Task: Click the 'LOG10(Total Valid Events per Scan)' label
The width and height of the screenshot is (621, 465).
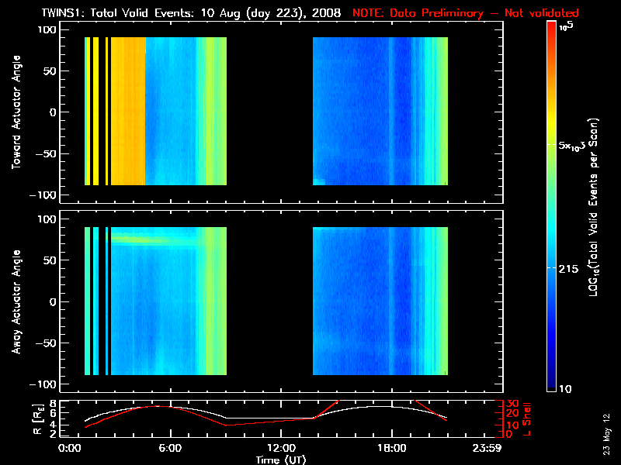Action: coord(593,207)
